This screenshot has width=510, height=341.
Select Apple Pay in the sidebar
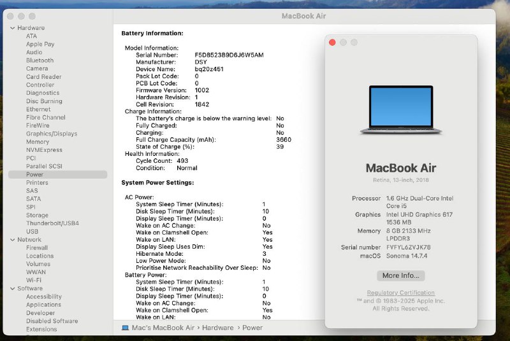40,44
